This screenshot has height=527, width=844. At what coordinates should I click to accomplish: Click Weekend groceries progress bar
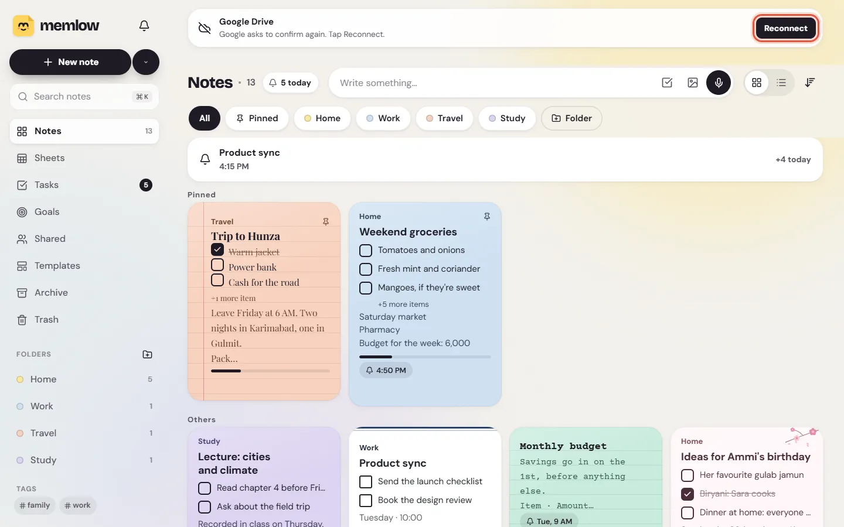[425, 357]
